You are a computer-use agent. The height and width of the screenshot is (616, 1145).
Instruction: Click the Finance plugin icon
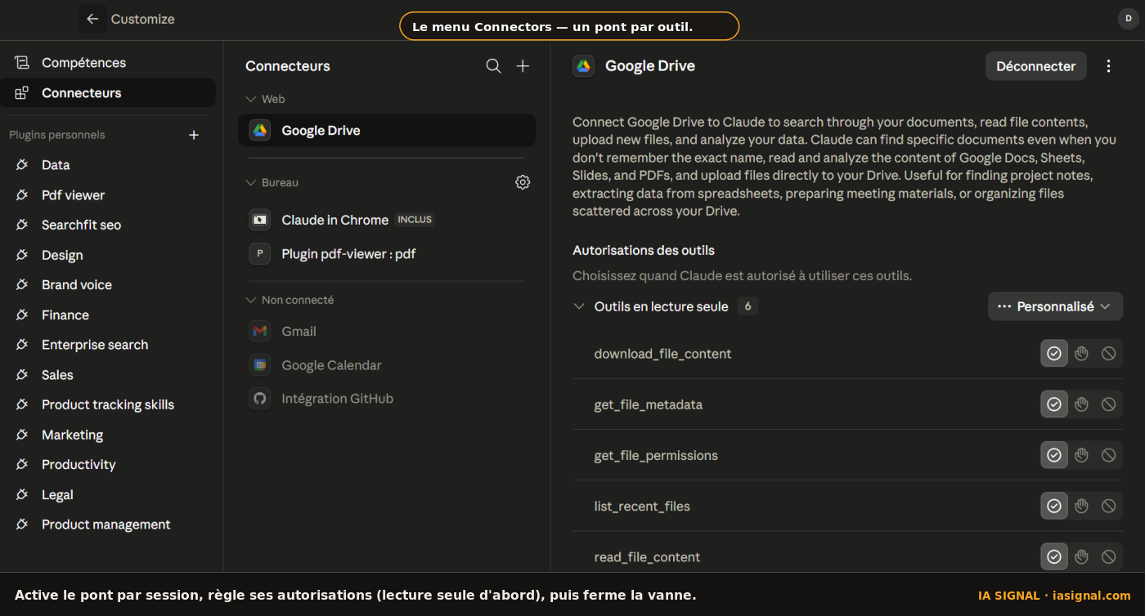22,315
